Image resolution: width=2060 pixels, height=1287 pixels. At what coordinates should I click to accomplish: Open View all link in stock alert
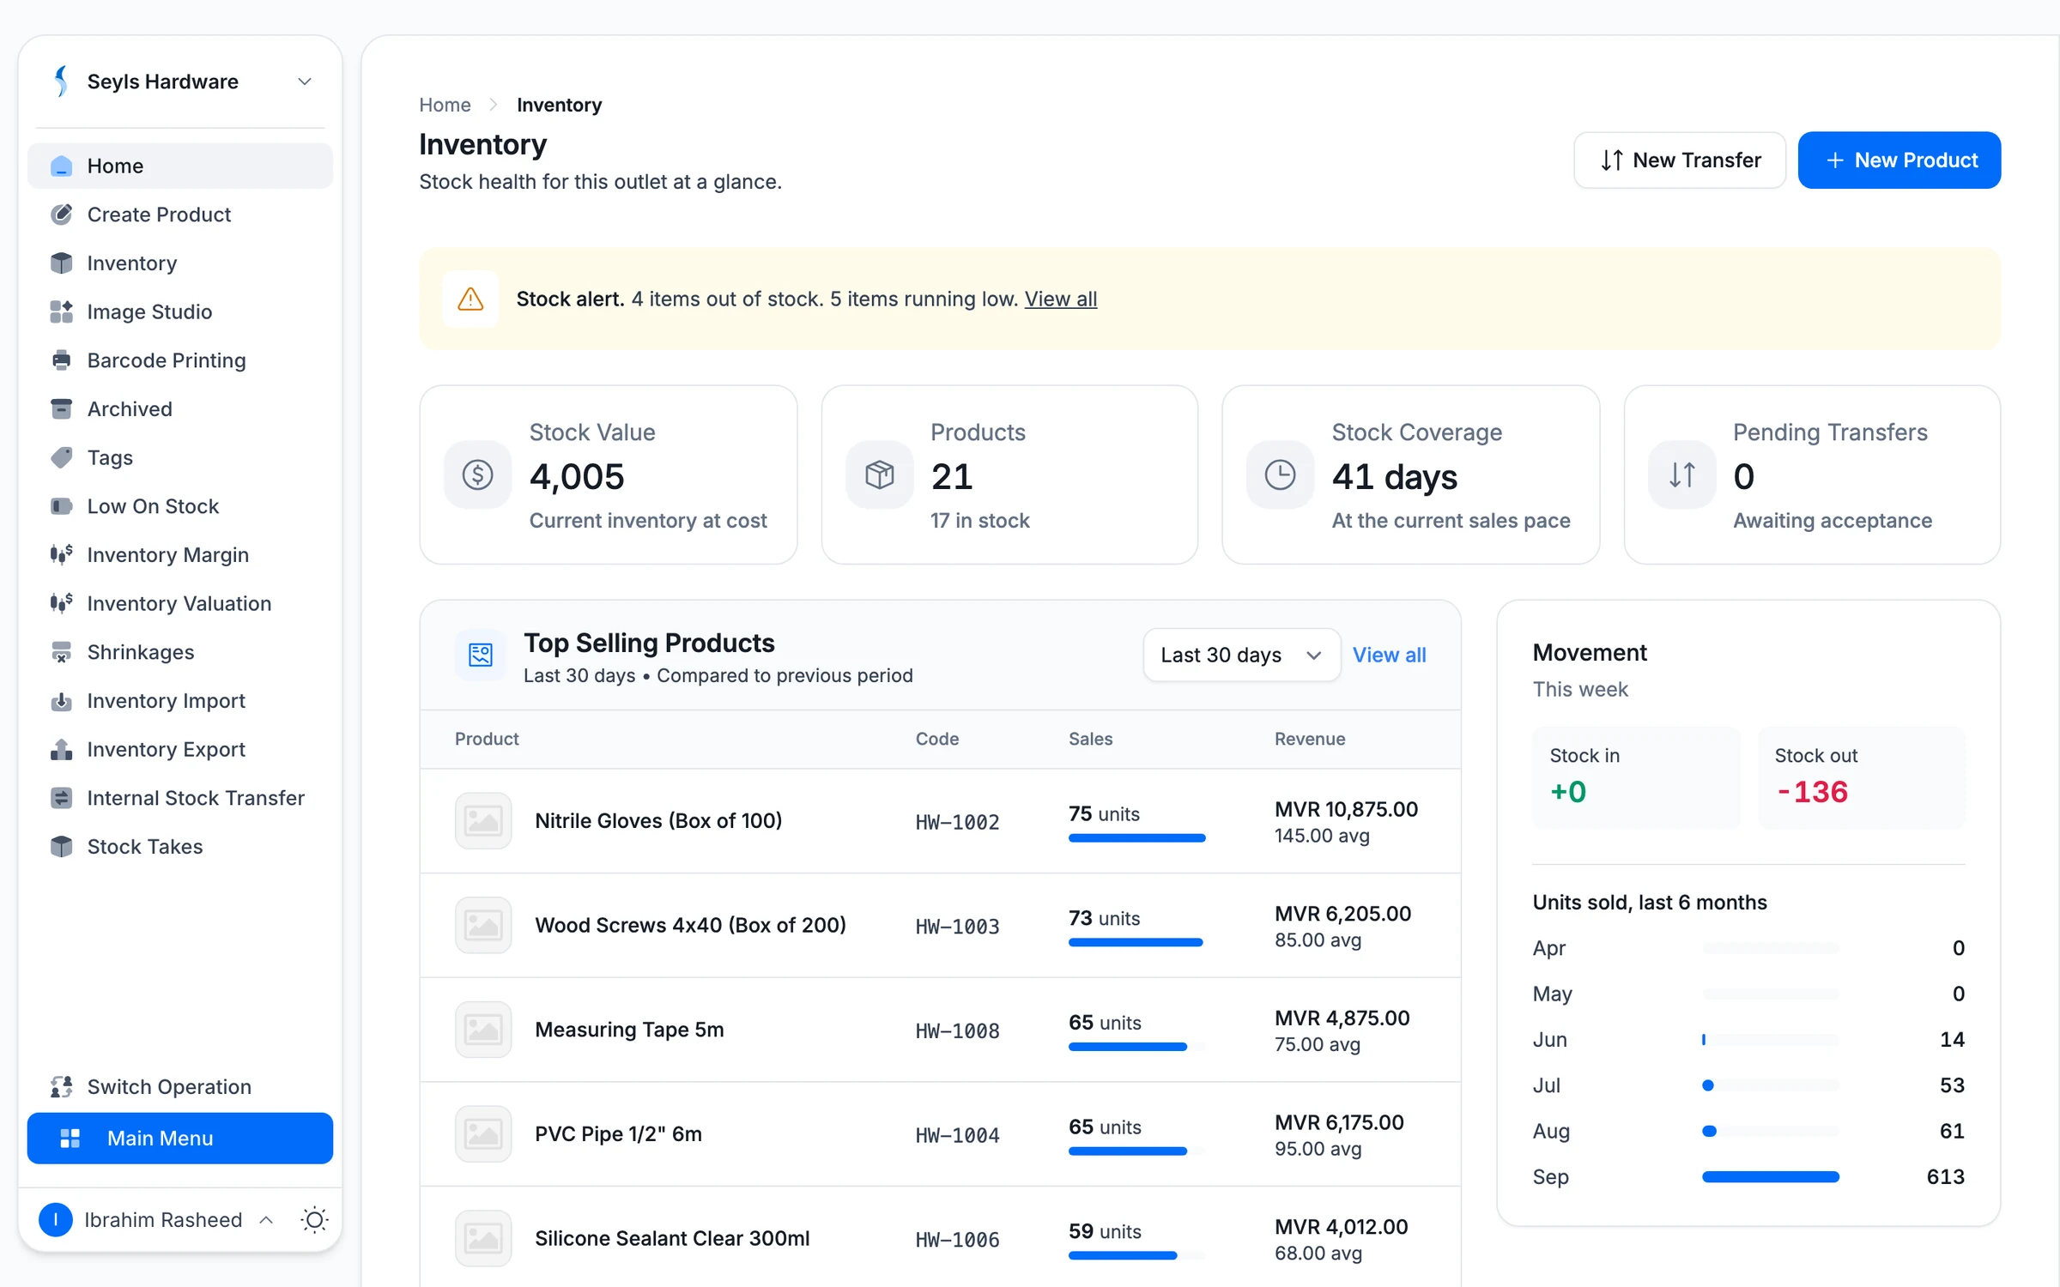(x=1061, y=299)
